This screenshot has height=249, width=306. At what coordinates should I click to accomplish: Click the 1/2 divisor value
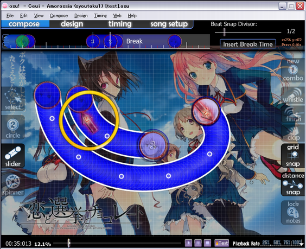coord(291,31)
